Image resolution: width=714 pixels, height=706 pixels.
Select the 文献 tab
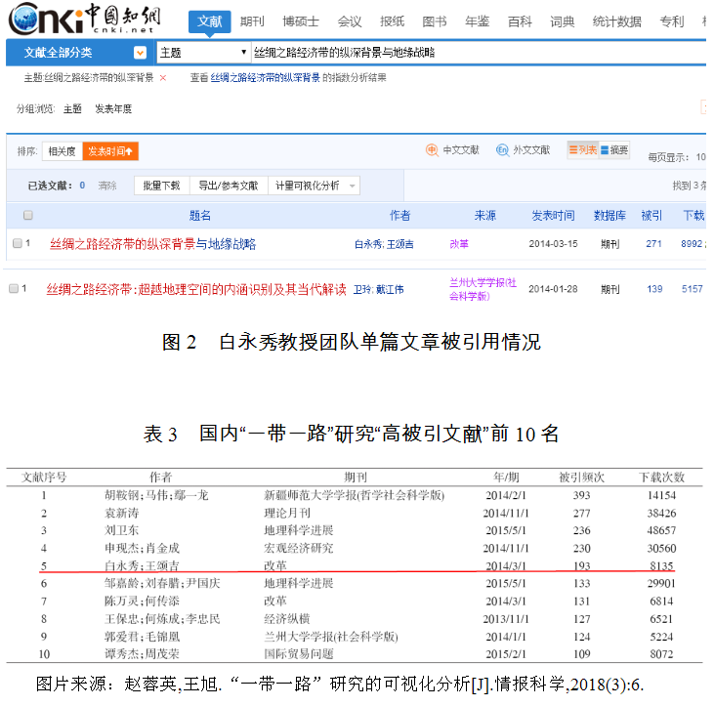[x=209, y=21]
